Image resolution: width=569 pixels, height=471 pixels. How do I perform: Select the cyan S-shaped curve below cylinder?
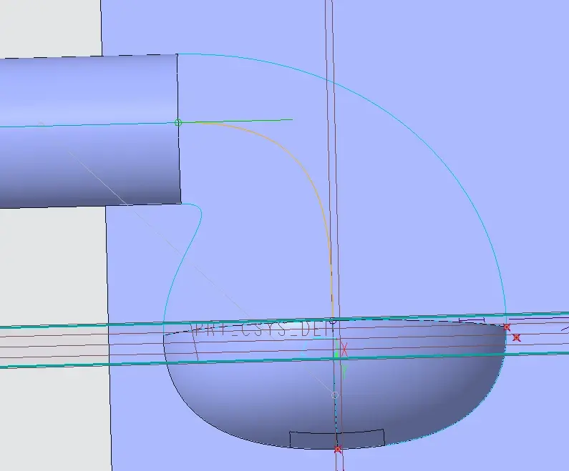point(185,254)
